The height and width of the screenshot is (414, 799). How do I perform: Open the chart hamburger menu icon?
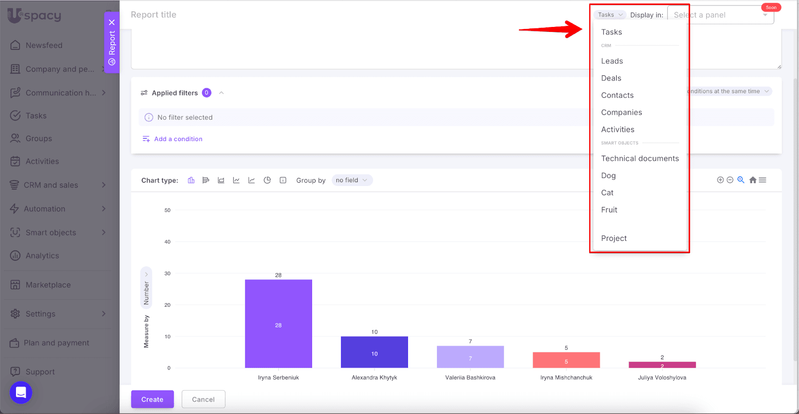[x=763, y=180]
